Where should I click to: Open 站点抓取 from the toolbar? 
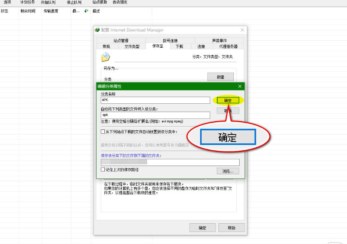pos(99,2)
